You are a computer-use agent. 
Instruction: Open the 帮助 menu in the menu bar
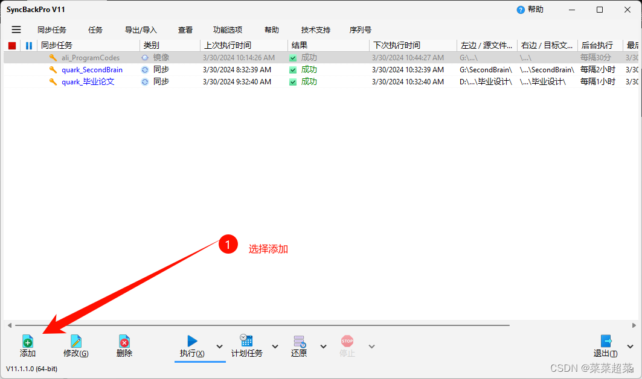pyautogui.click(x=271, y=30)
